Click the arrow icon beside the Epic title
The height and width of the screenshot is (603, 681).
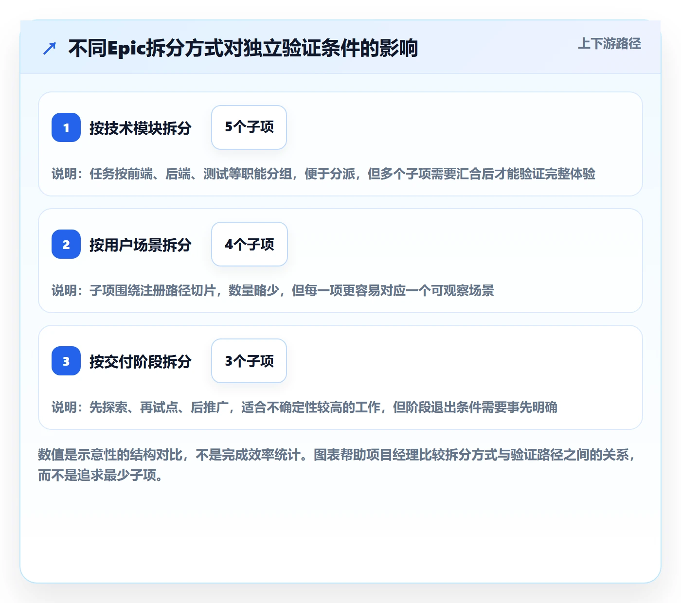[50, 48]
